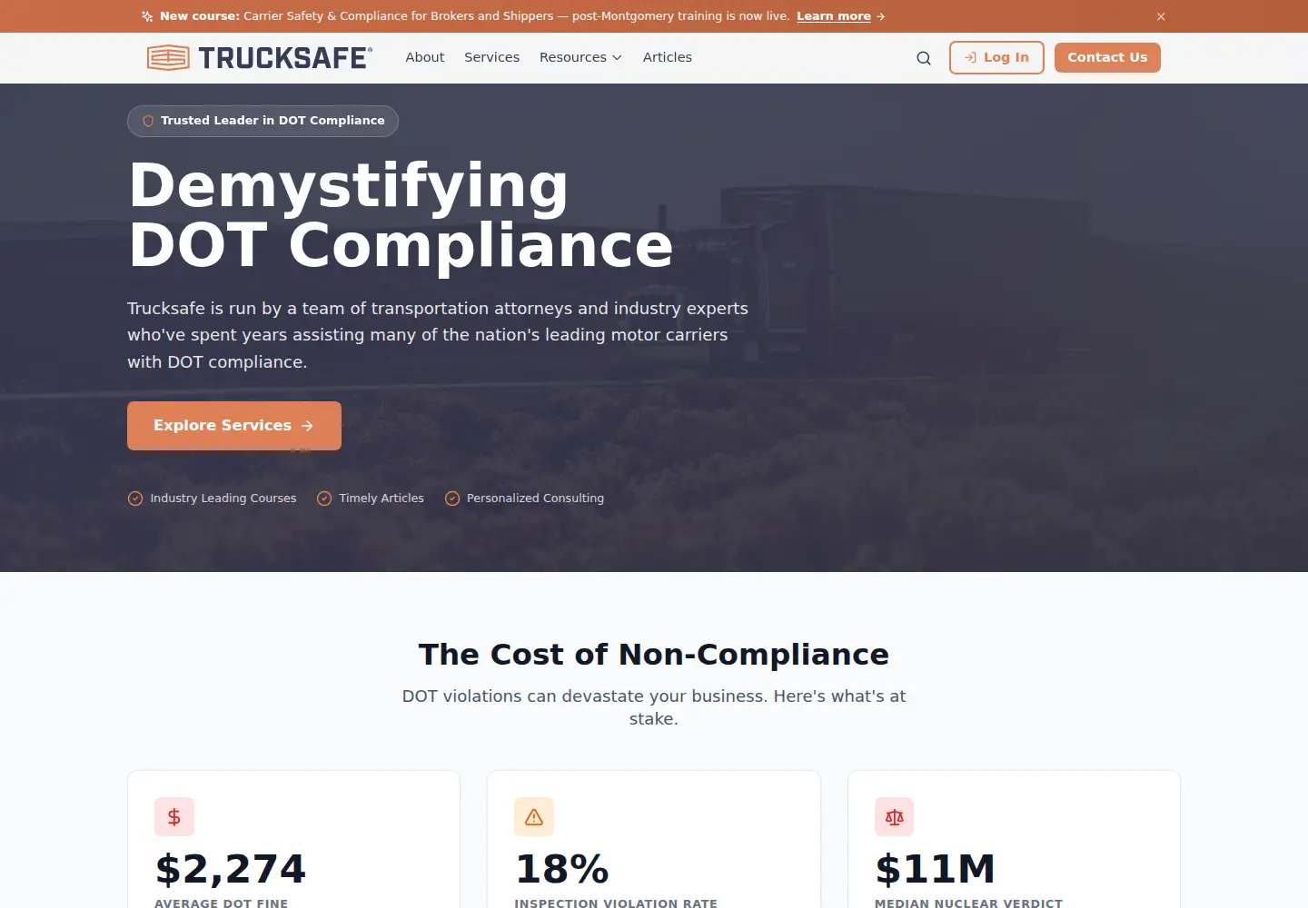Screen dimensions: 1308x908
Task: Click checkmark icon beside Industry Leading Courses
Action: (135, 498)
